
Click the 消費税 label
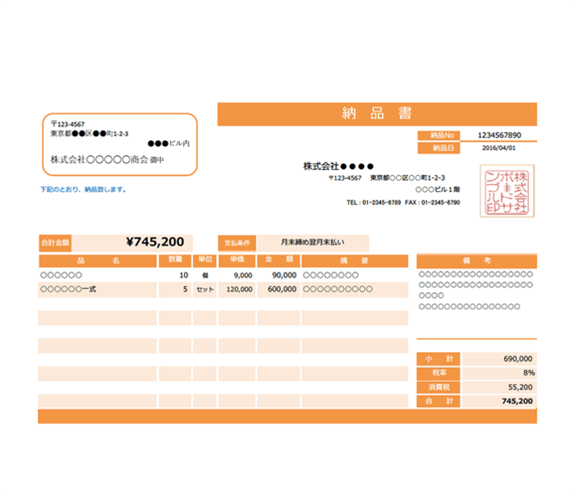(439, 387)
